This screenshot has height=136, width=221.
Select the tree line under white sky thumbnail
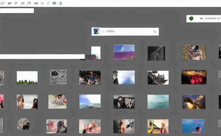pyautogui.click(x=27, y=78)
